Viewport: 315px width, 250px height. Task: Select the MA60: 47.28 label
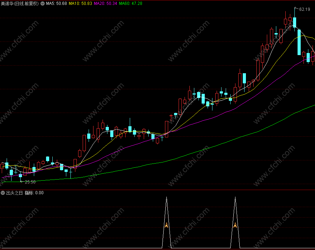pos(130,3)
